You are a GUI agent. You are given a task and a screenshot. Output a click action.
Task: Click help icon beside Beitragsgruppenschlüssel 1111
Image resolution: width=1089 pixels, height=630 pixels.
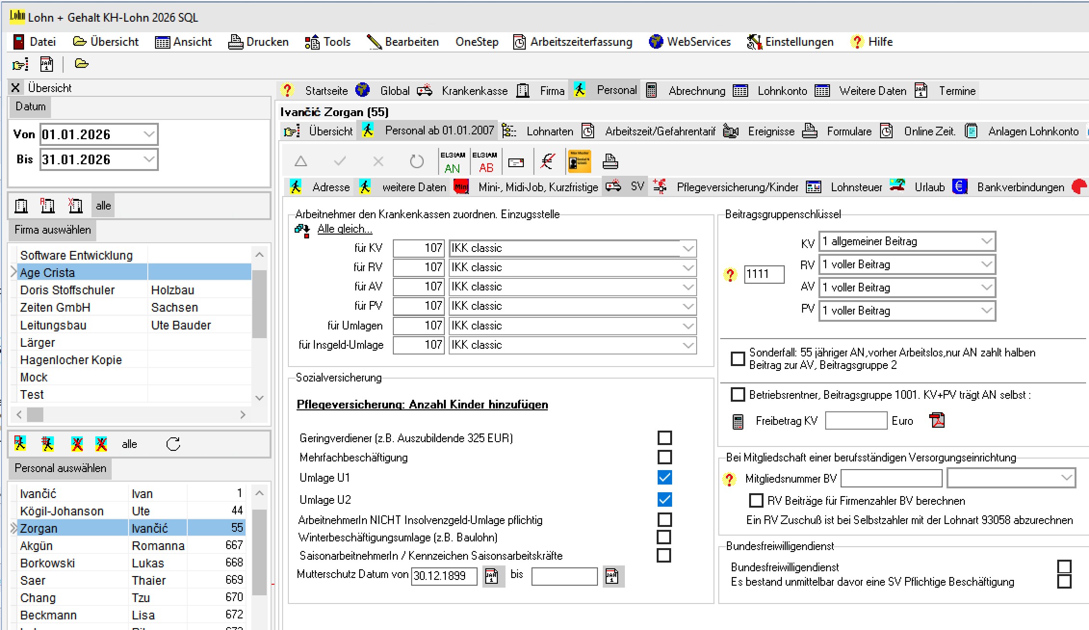click(730, 275)
